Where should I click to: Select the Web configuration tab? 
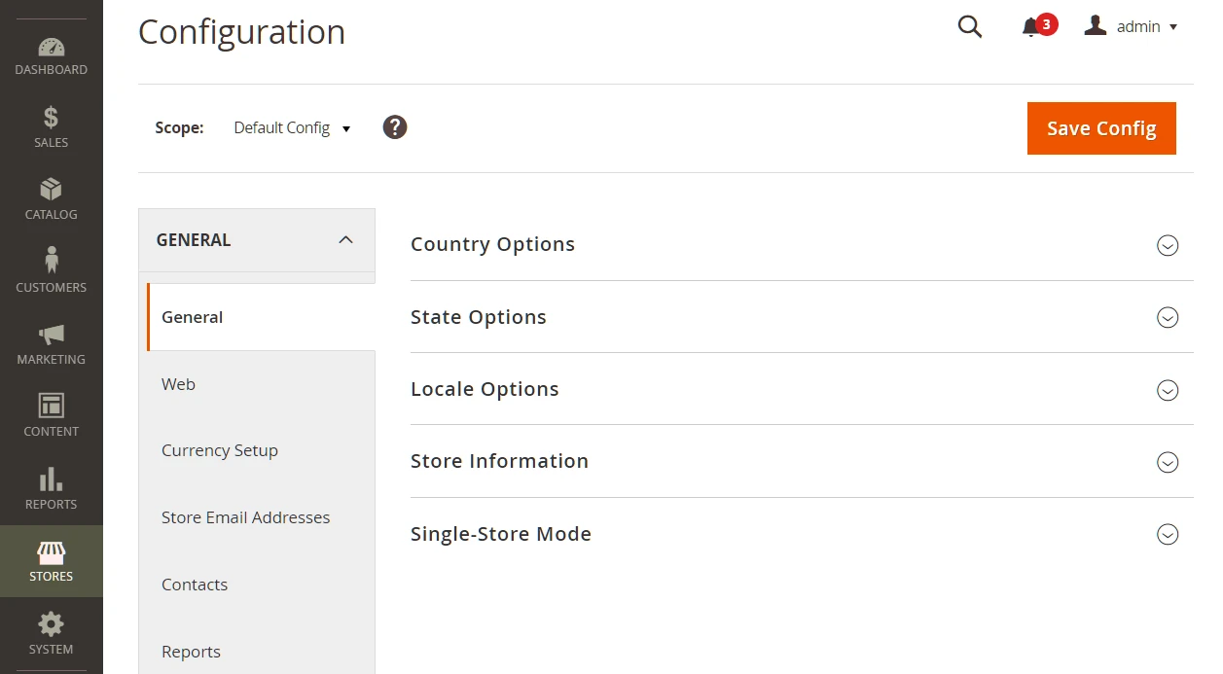(x=179, y=384)
